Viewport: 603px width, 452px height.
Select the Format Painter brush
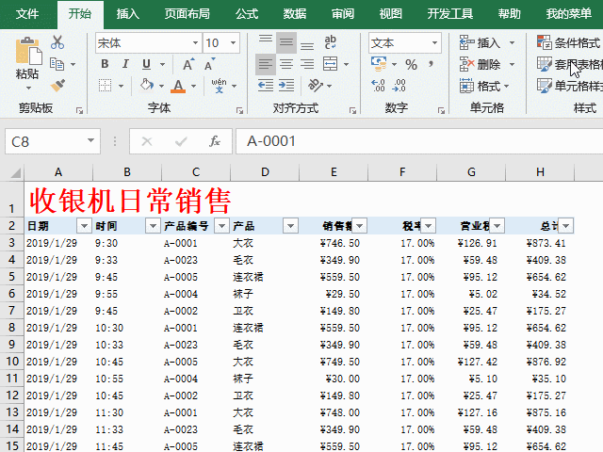[x=57, y=86]
